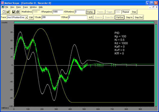Click the 'milliSecs' x-axis unit label

click(5, 108)
